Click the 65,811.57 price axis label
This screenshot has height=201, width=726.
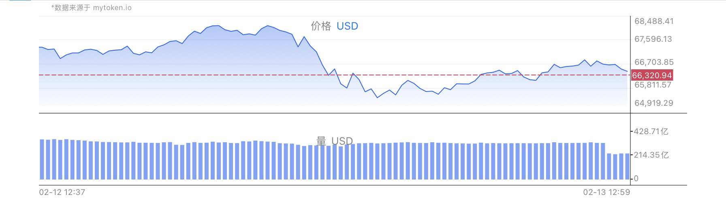click(653, 85)
